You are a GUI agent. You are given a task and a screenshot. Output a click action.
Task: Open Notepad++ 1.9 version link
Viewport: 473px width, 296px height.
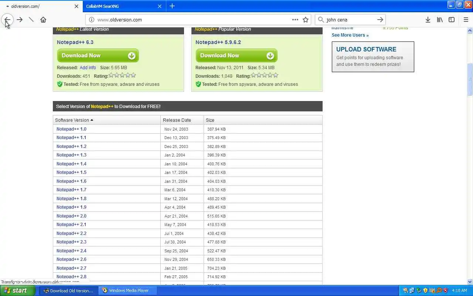pos(71,207)
